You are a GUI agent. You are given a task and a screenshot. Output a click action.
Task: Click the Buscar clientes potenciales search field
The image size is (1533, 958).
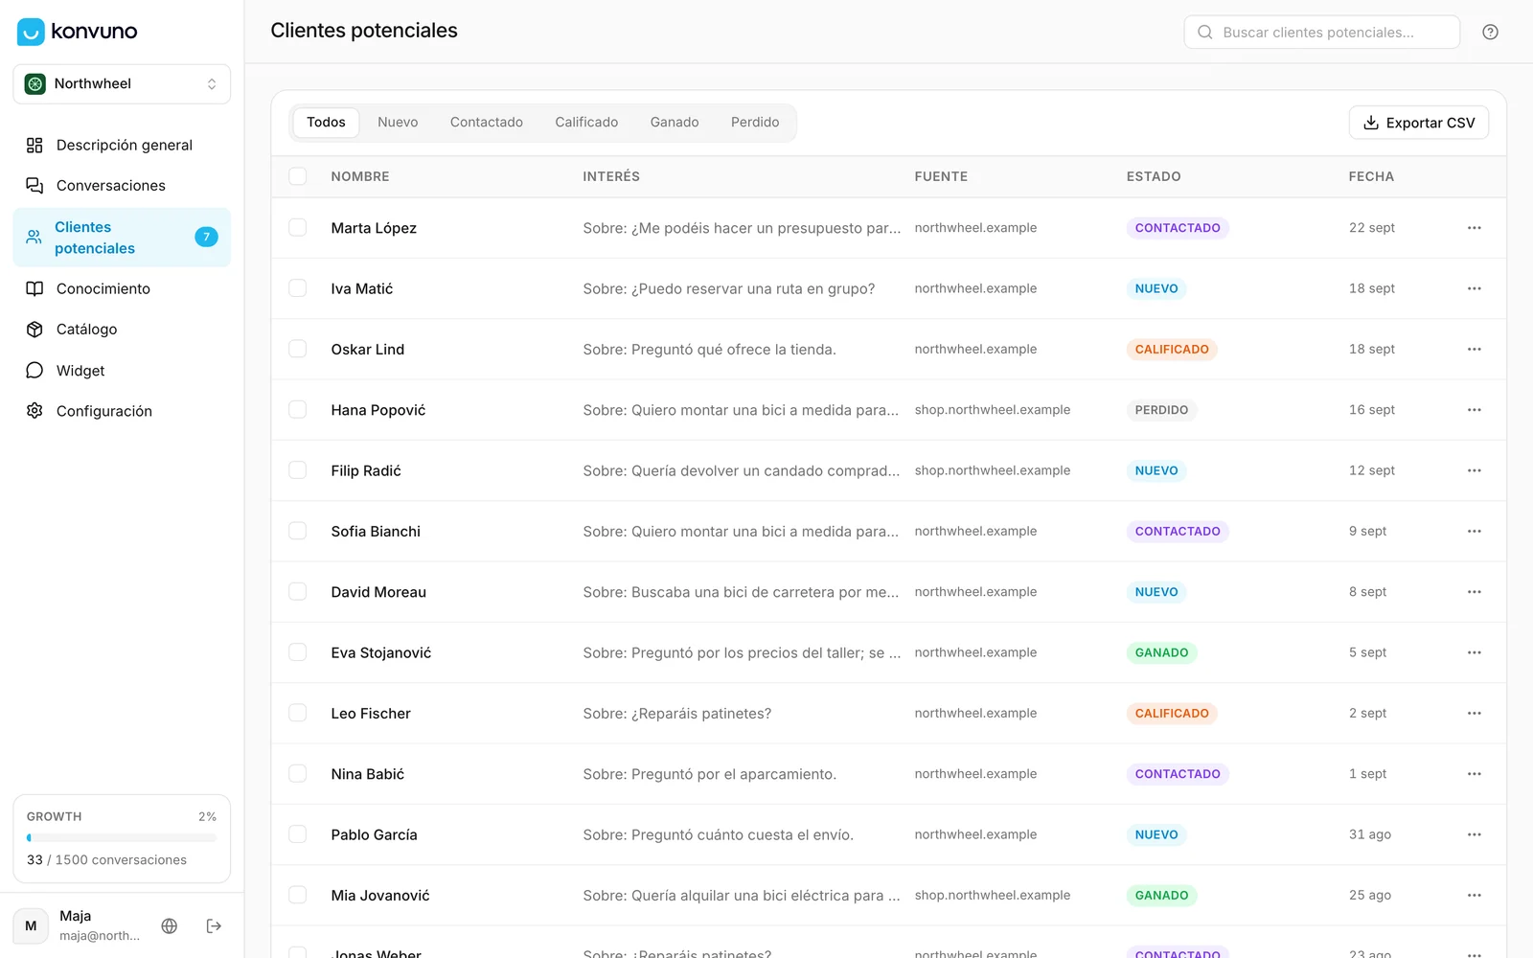(1322, 32)
